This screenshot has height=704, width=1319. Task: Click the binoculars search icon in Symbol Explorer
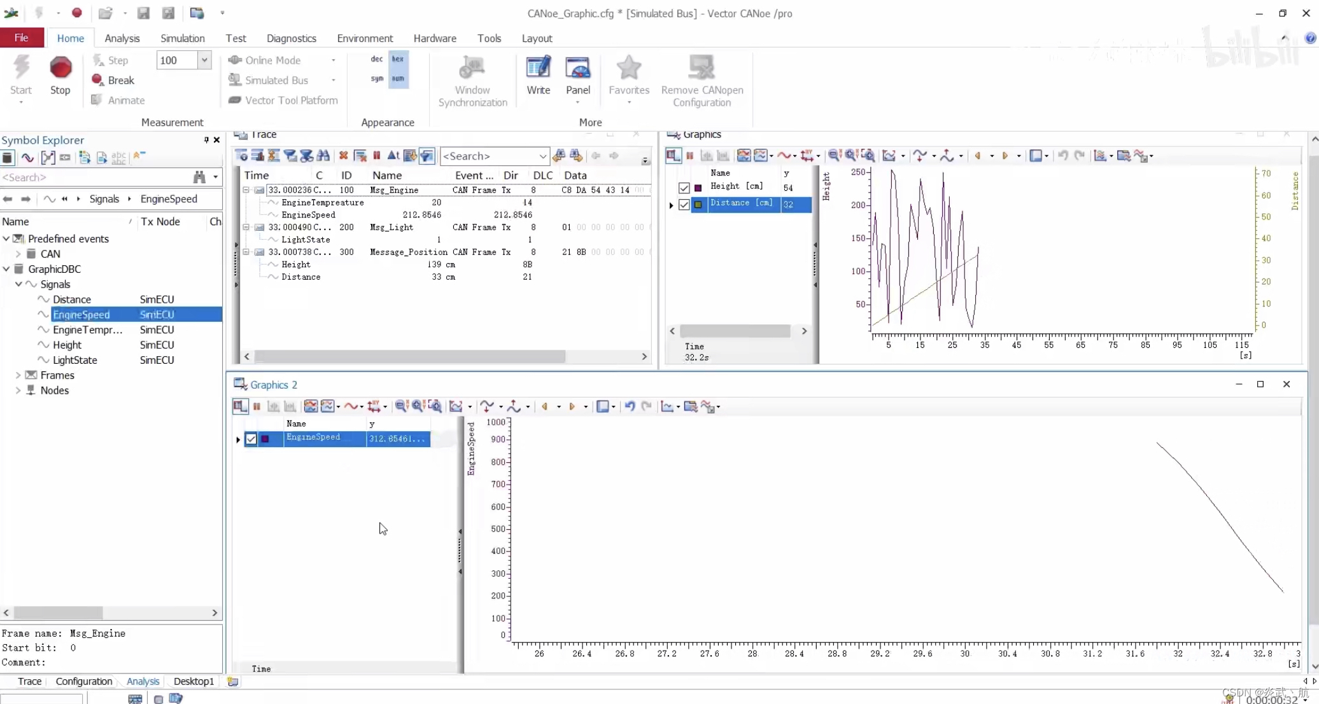tap(199, 177)
